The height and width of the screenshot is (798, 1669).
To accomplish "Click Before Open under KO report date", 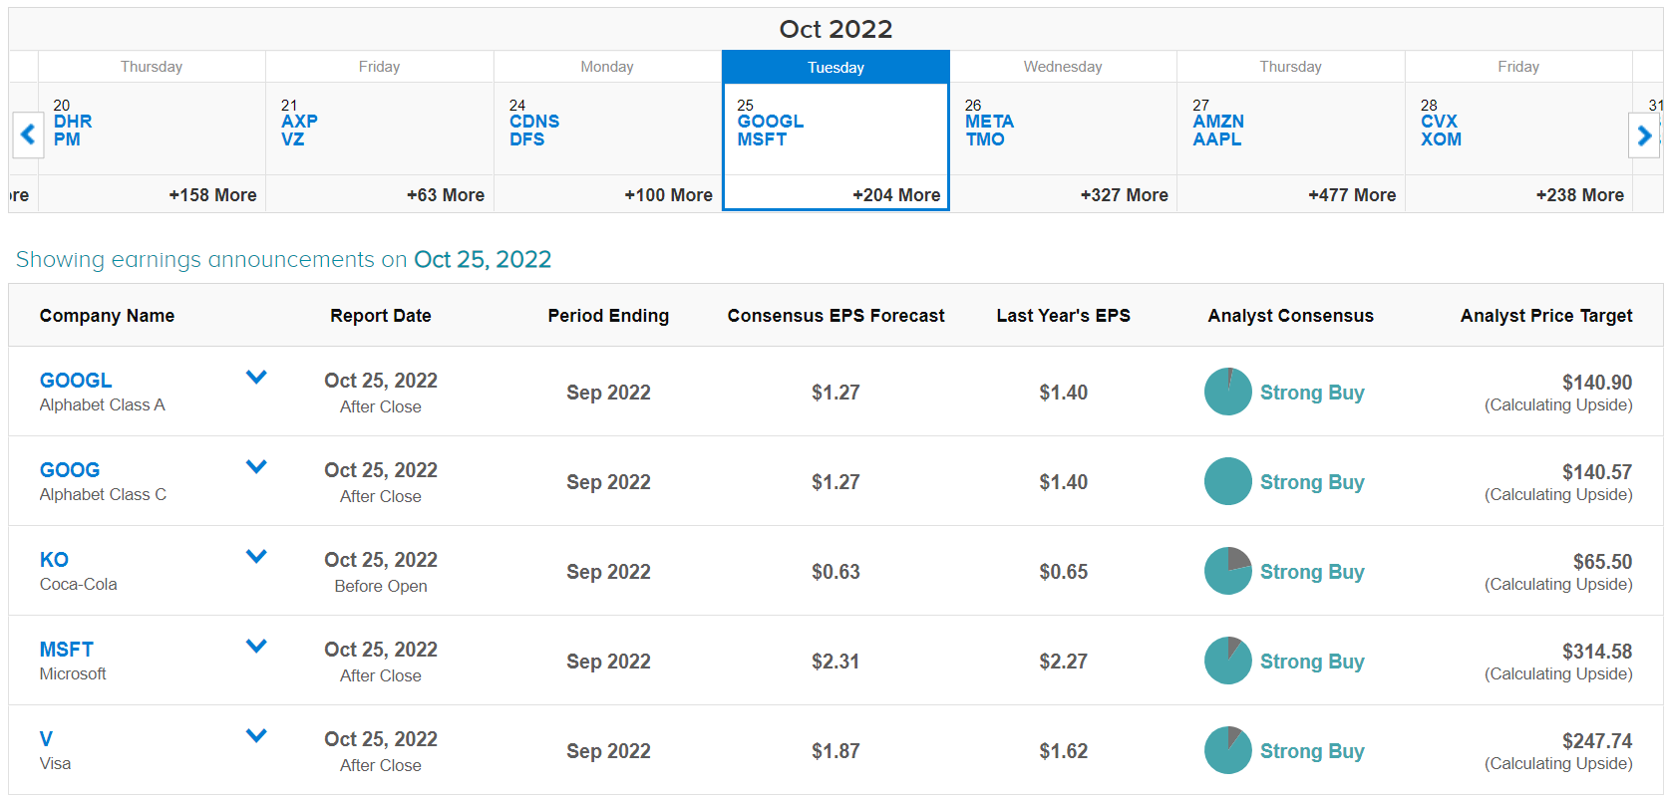I will point(381,586).
